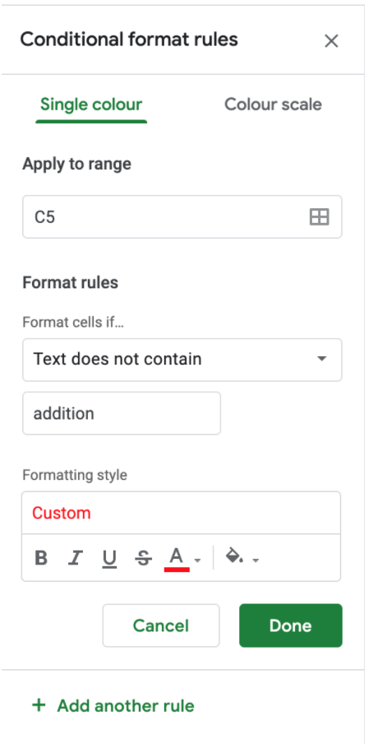Viewport: 373px width, 744px height.
Task: Switch to the Single colour tab
Action: click(x=91, y=105)
